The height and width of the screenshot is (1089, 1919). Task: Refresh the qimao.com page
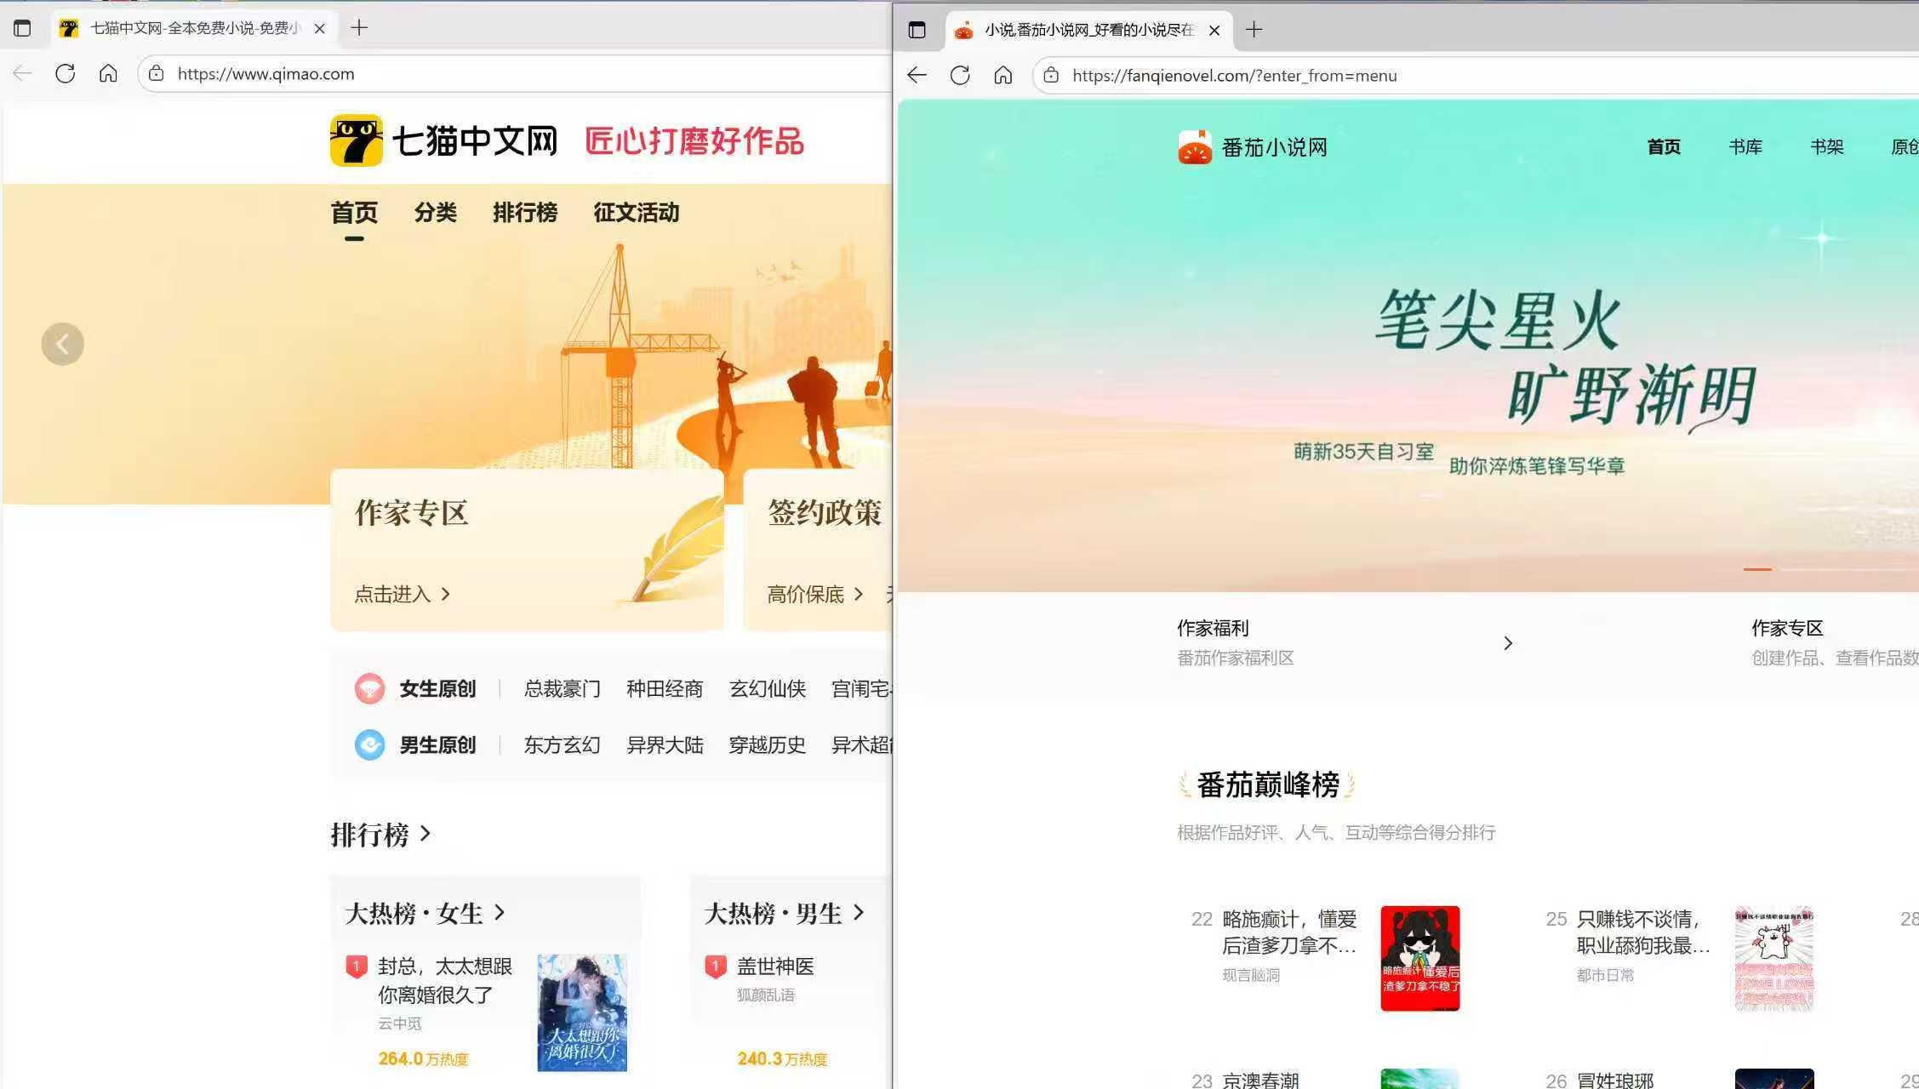(65, 73)
